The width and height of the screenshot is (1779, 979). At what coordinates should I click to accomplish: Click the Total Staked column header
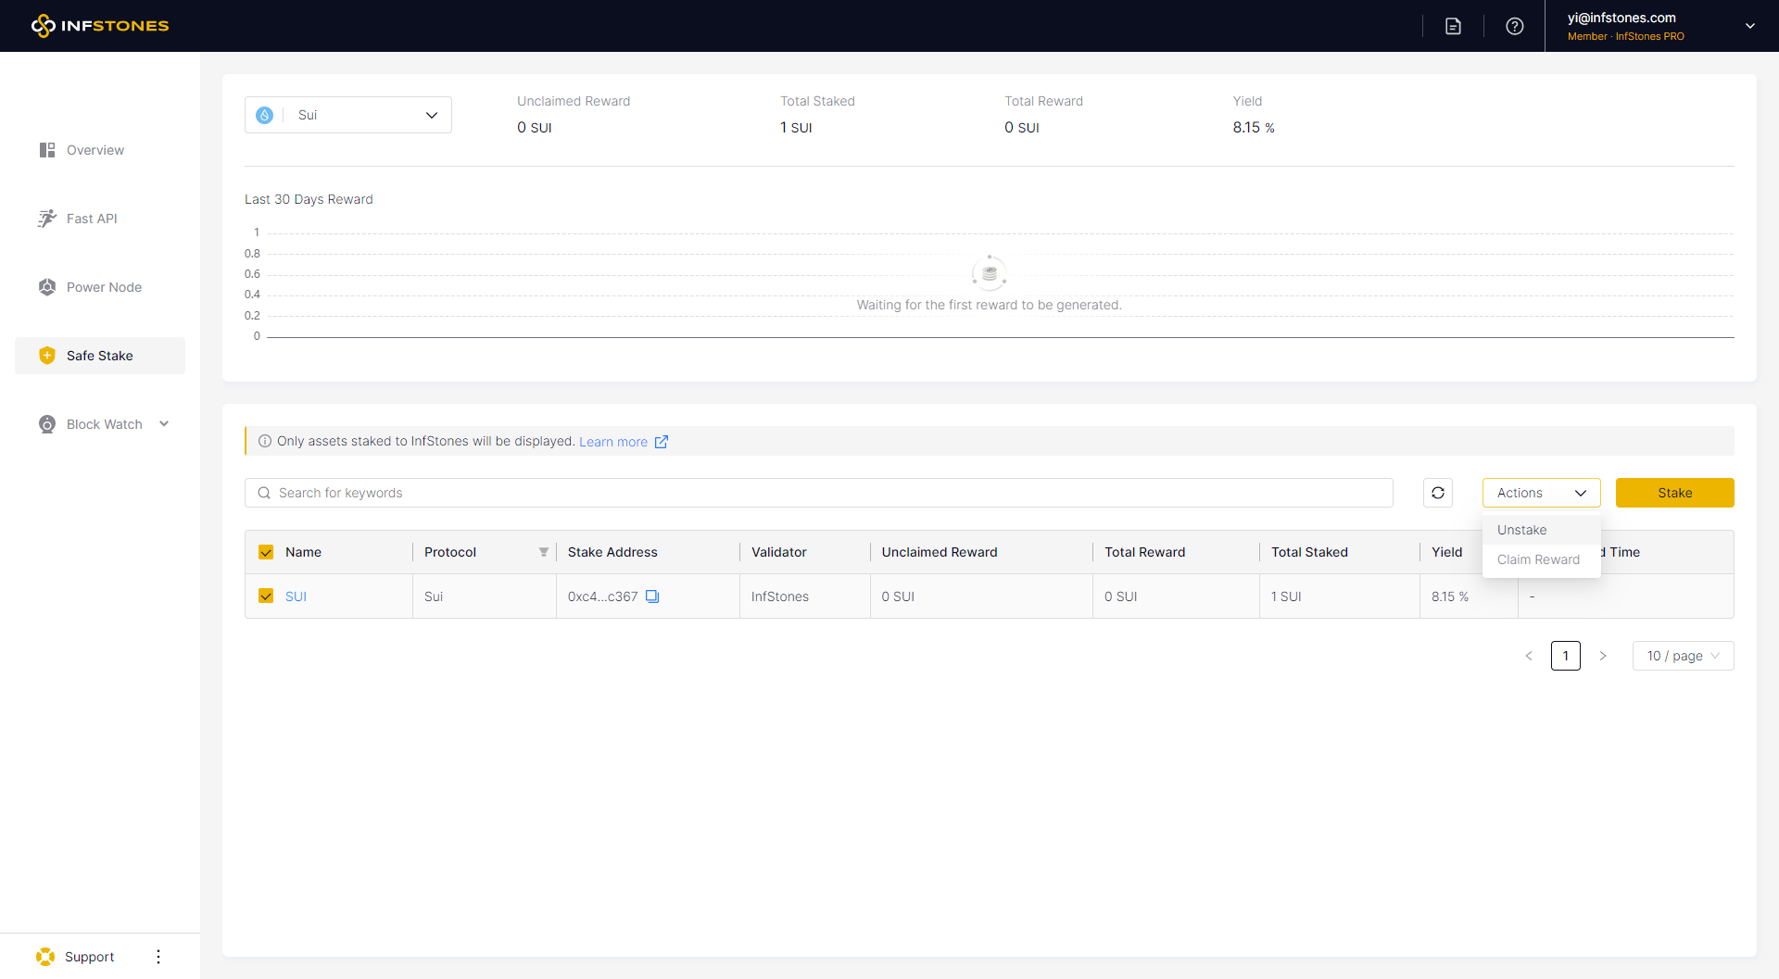[x=1309, y=552]
